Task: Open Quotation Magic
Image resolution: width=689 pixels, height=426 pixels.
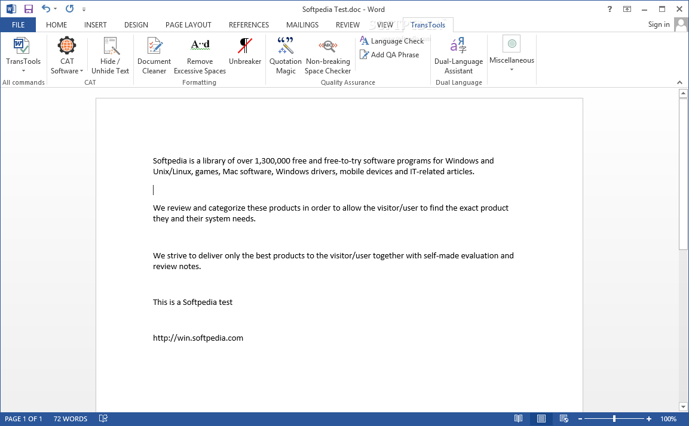Action: (x=285, y=55)
